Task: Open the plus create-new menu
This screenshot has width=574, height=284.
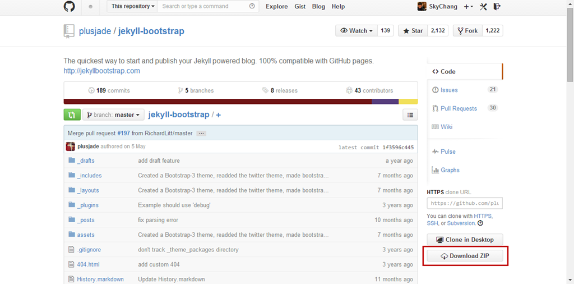Action: click(468, 6)
